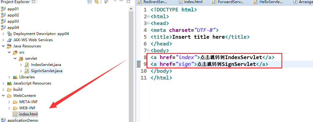The image size is (313, 122).
Task: Collapse the Java Resources node
Action: (x=3, y=46)
